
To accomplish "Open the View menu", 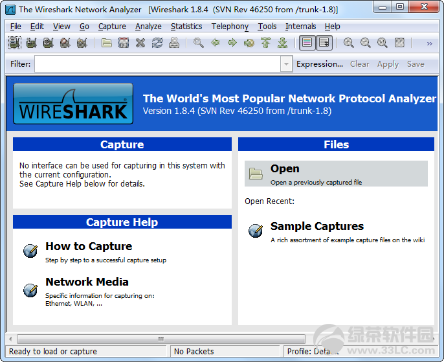I will (61, 27).
